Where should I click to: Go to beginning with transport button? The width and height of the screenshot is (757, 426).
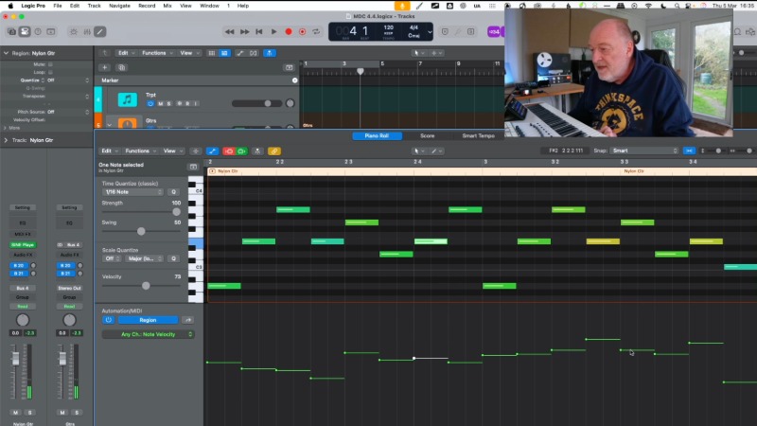click(259, 32)
